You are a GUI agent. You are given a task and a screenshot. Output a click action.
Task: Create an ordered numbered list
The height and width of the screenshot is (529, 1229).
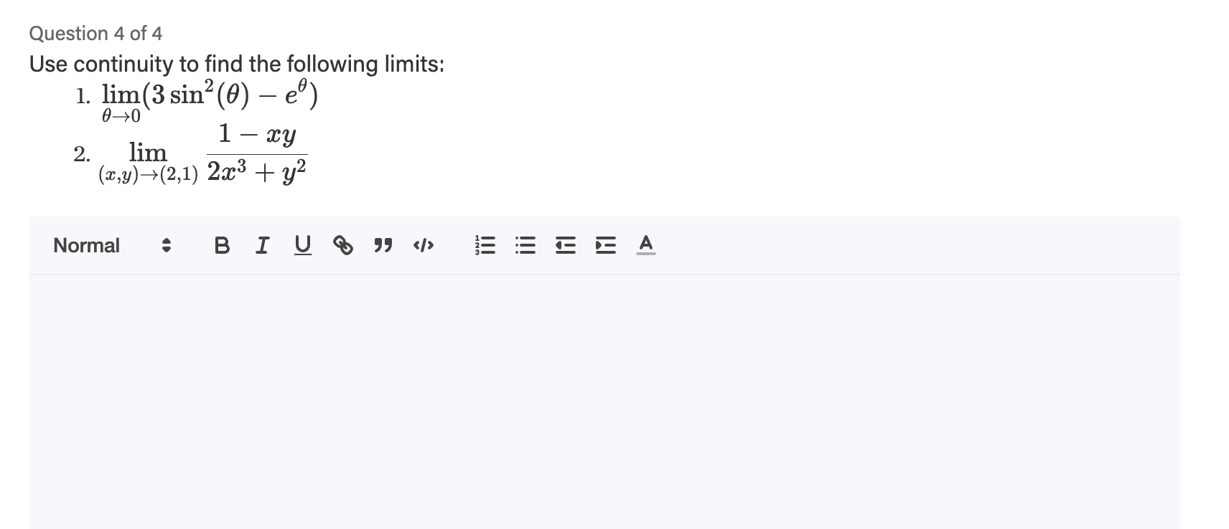click(484, 246)
